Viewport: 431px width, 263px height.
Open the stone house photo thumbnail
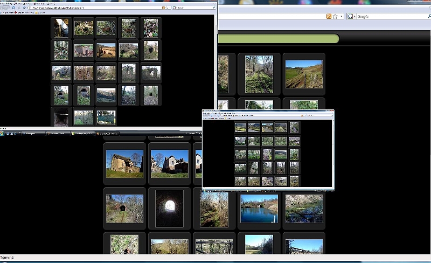(x=124, y=163)
